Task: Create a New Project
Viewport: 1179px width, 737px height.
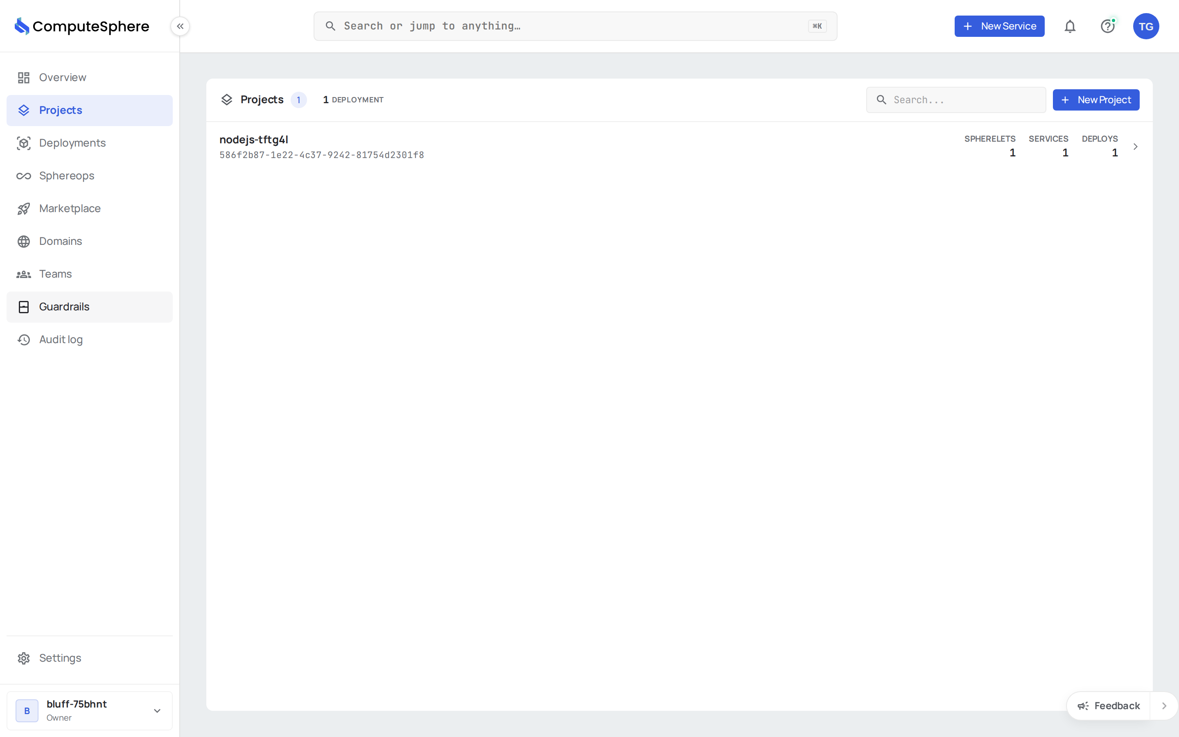Action: click(1095, 100)
